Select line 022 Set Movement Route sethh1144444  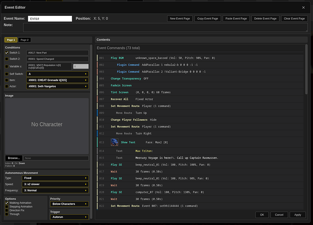(x=200, y=206)
